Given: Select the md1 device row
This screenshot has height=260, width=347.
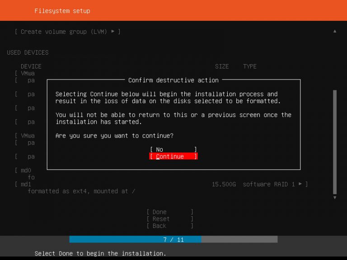Looking at the screenshot, I should coord(161,184).
